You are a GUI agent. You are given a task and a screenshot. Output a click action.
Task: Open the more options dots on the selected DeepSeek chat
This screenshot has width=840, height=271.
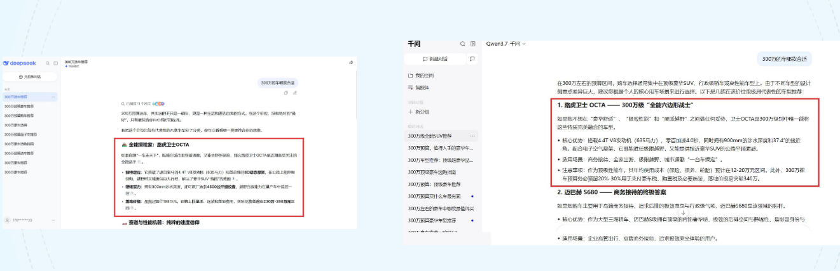[x=54, y=97]
